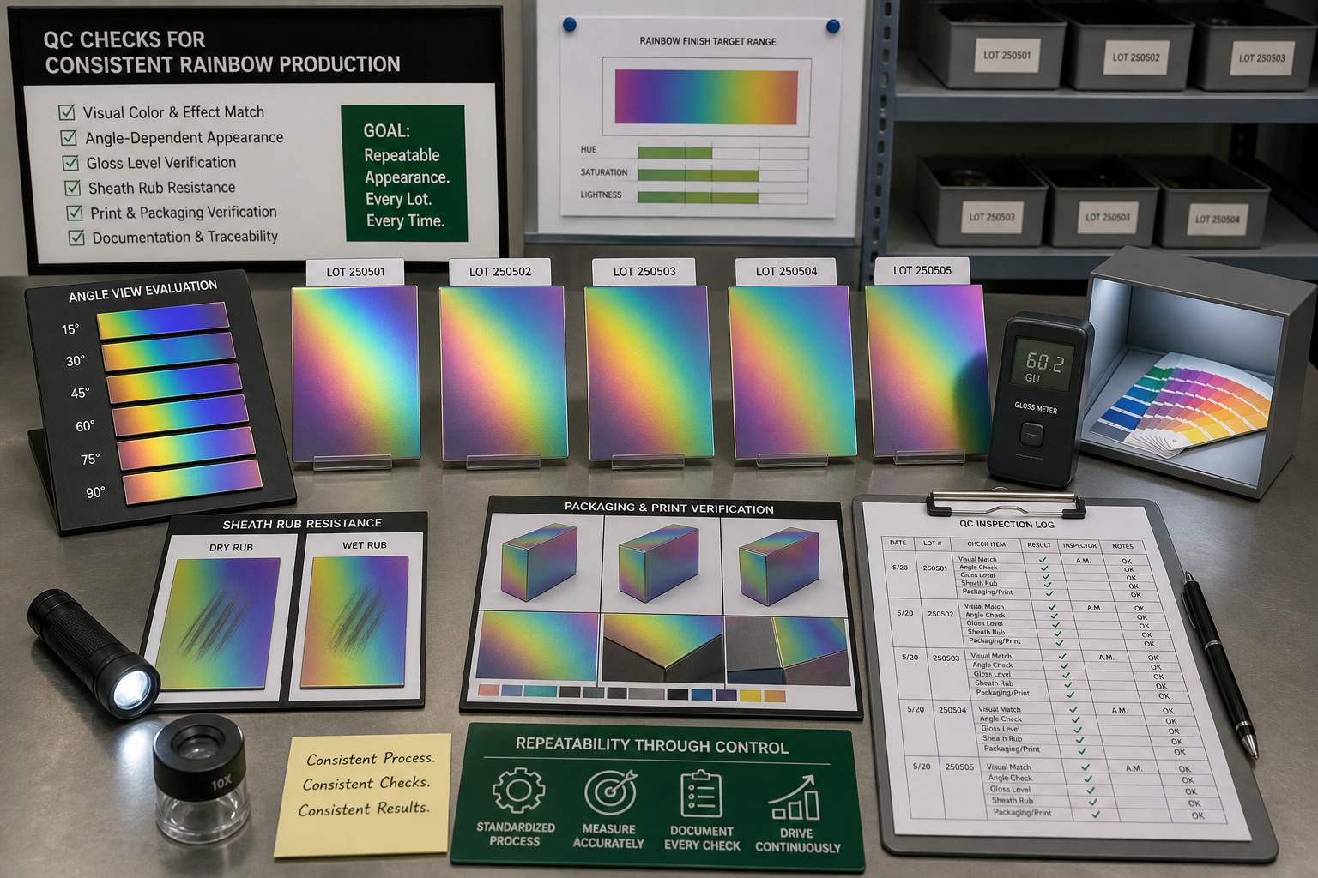Viewport: 1318px width, 878px height.
Task: Click the SATURATION range bar
Action: pyautogui.click(x=722, y=175)
